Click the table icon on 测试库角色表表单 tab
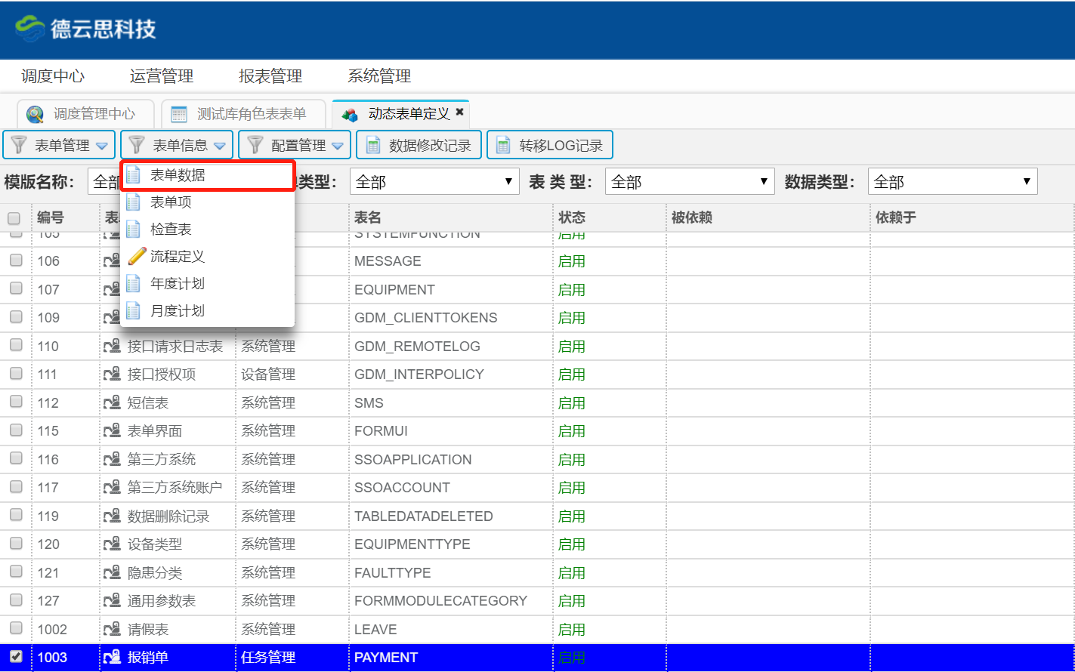Image resolution: width=1075 pixels, height=672 pixels. (x=179, y=114)
